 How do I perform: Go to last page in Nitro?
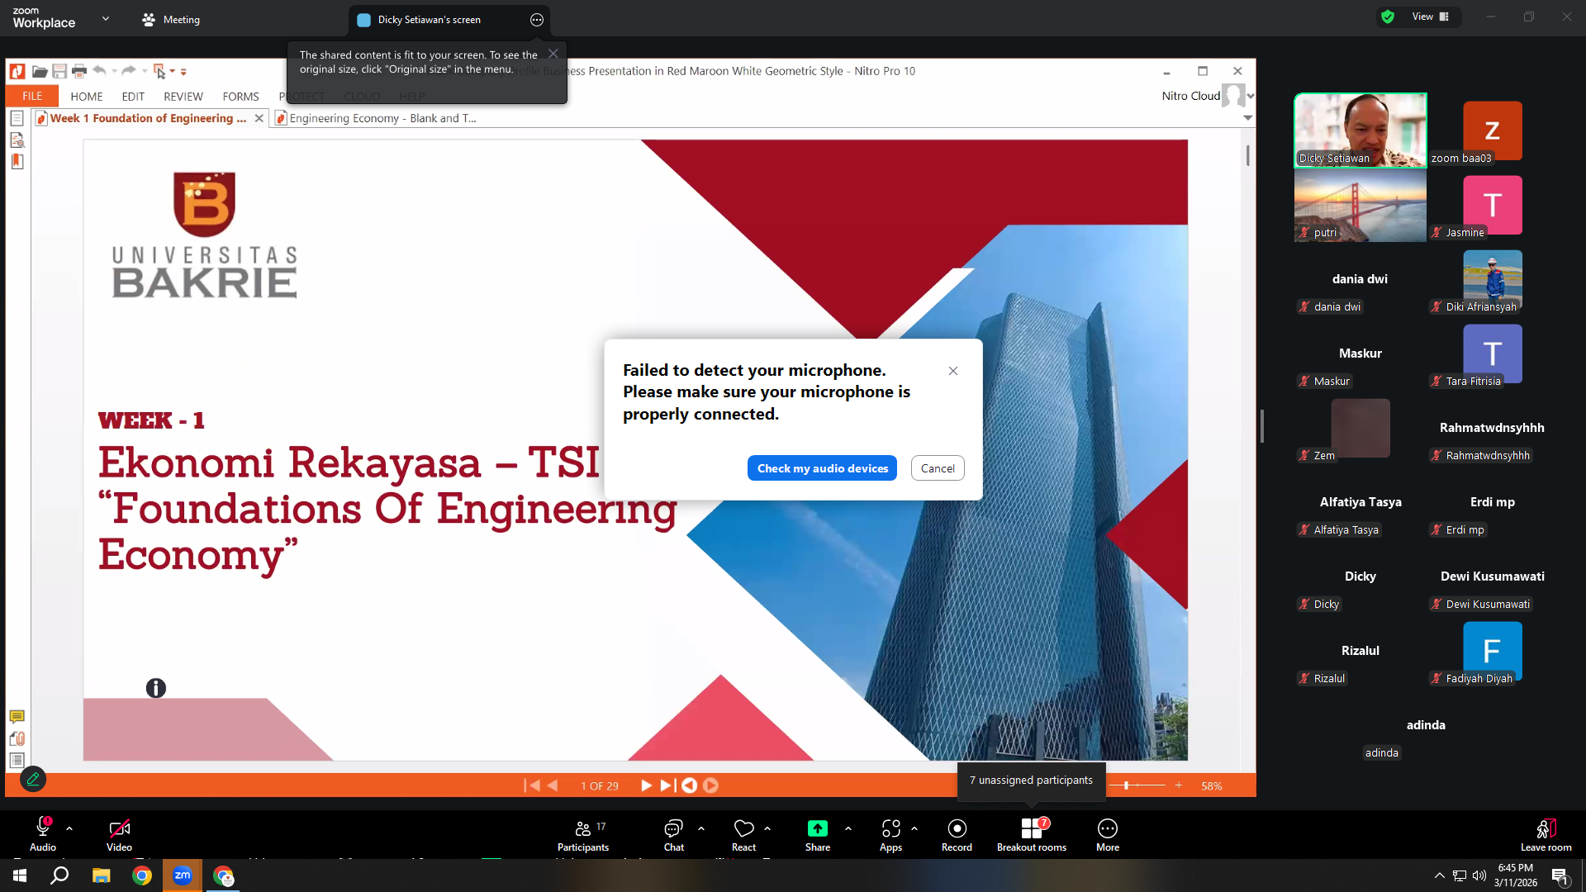point(667,785)
